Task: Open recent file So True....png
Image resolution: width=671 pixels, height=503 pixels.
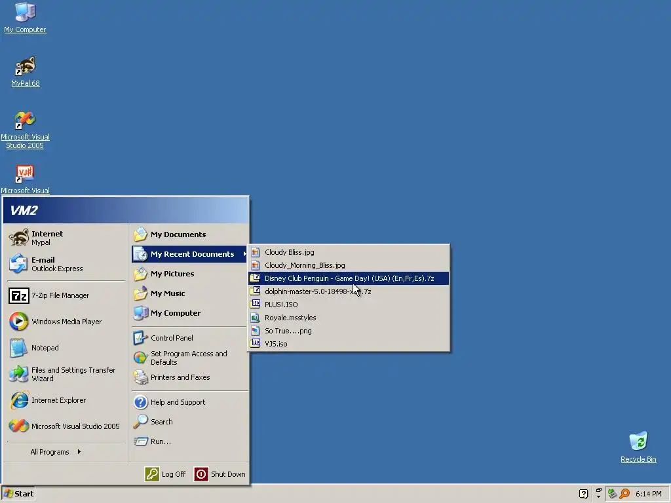Action: coord(349,331)
